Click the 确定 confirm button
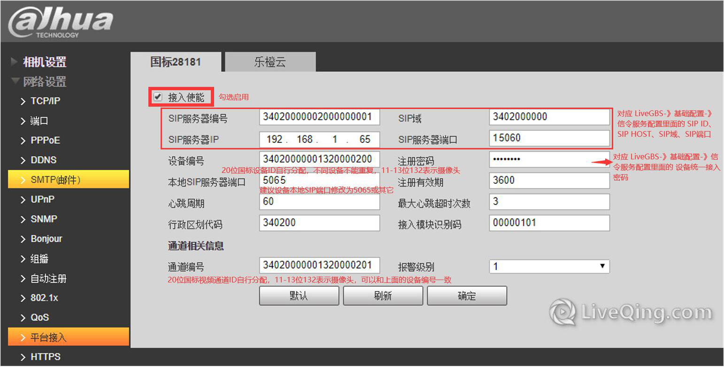Screen dimensions: 724x367 (x=467, y=296)
